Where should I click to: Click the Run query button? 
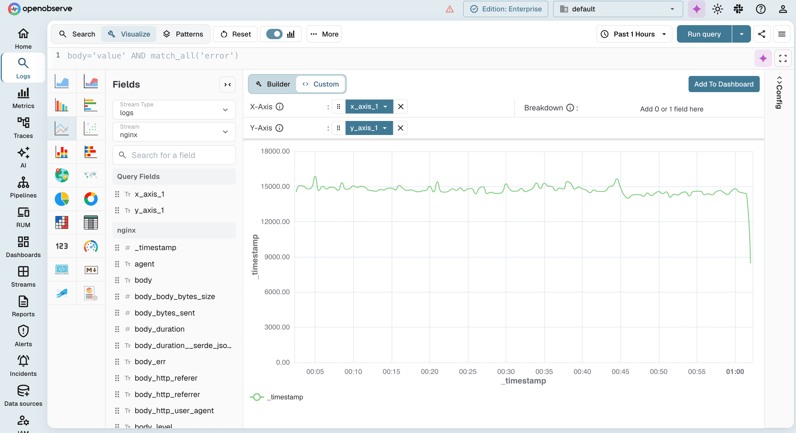(x=704, y=34)
